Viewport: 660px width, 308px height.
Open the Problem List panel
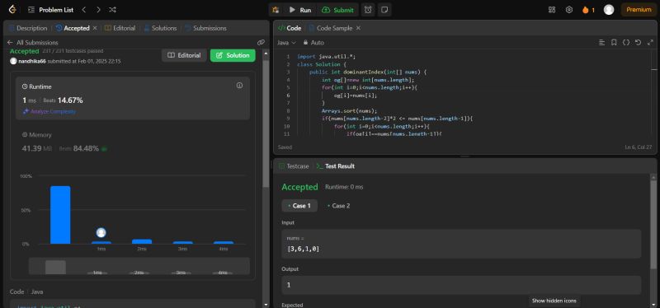click(x=49, y=10)
